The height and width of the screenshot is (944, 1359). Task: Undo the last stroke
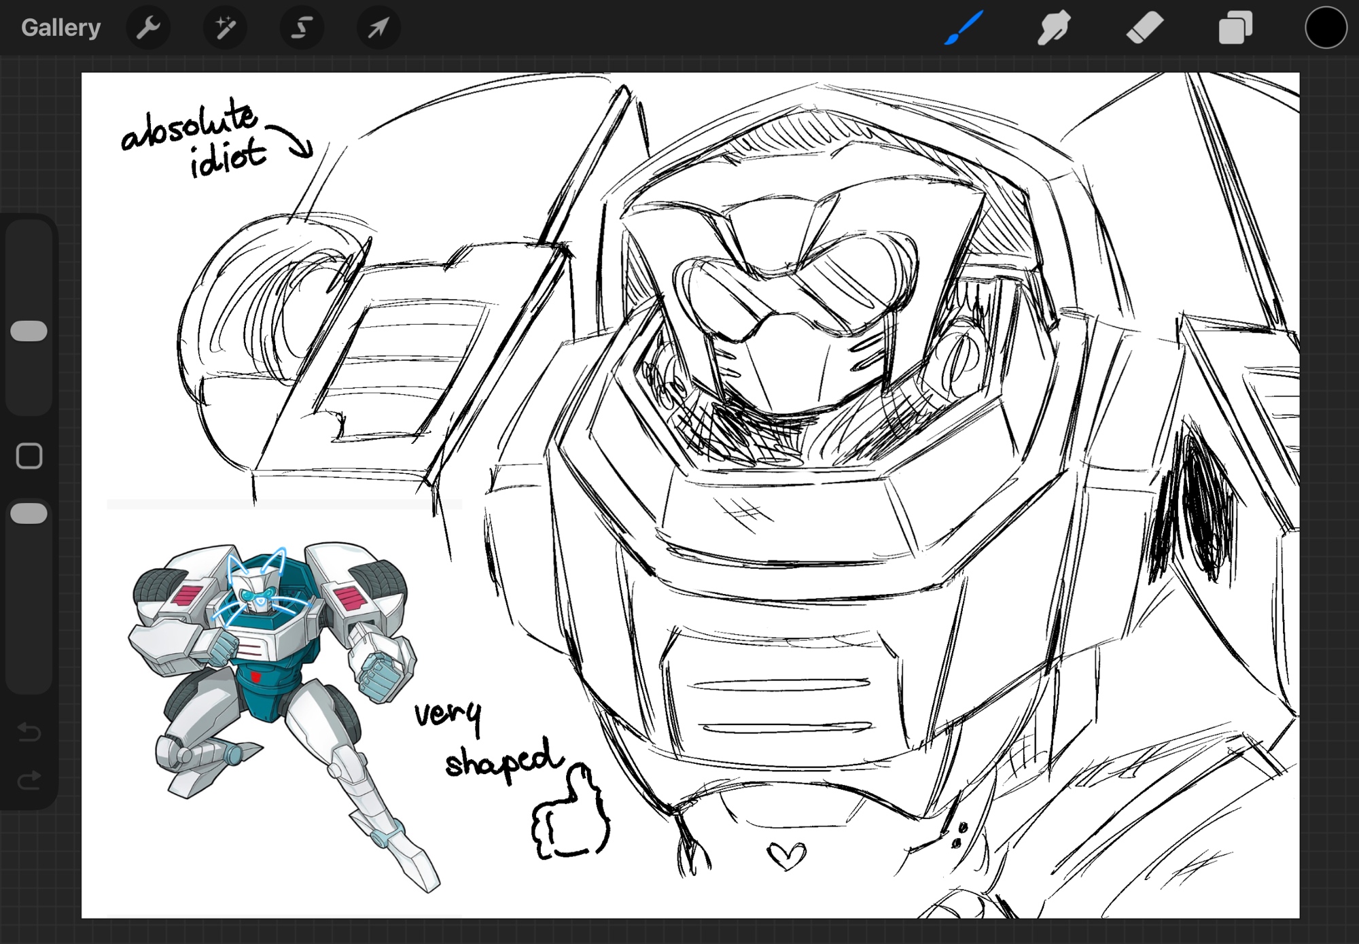pos(29,732)
